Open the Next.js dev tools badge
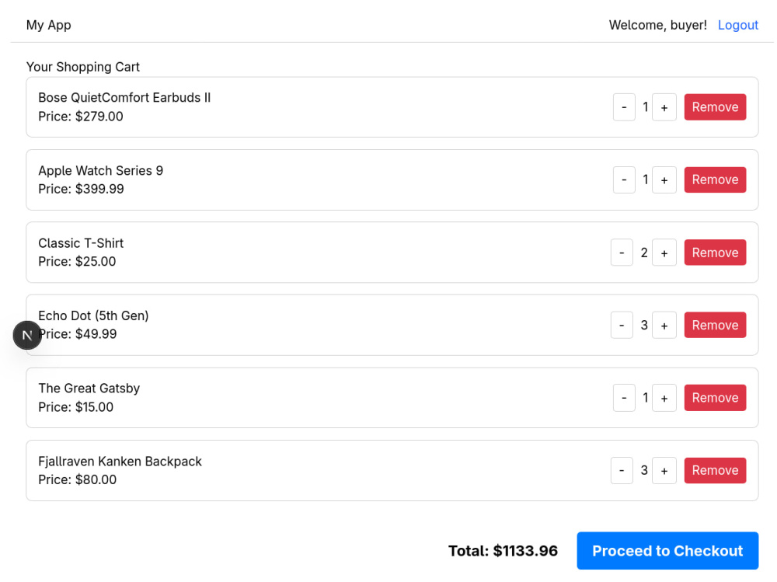The width and height of the screenshot is (777, 582). click(x=27, y=336)
